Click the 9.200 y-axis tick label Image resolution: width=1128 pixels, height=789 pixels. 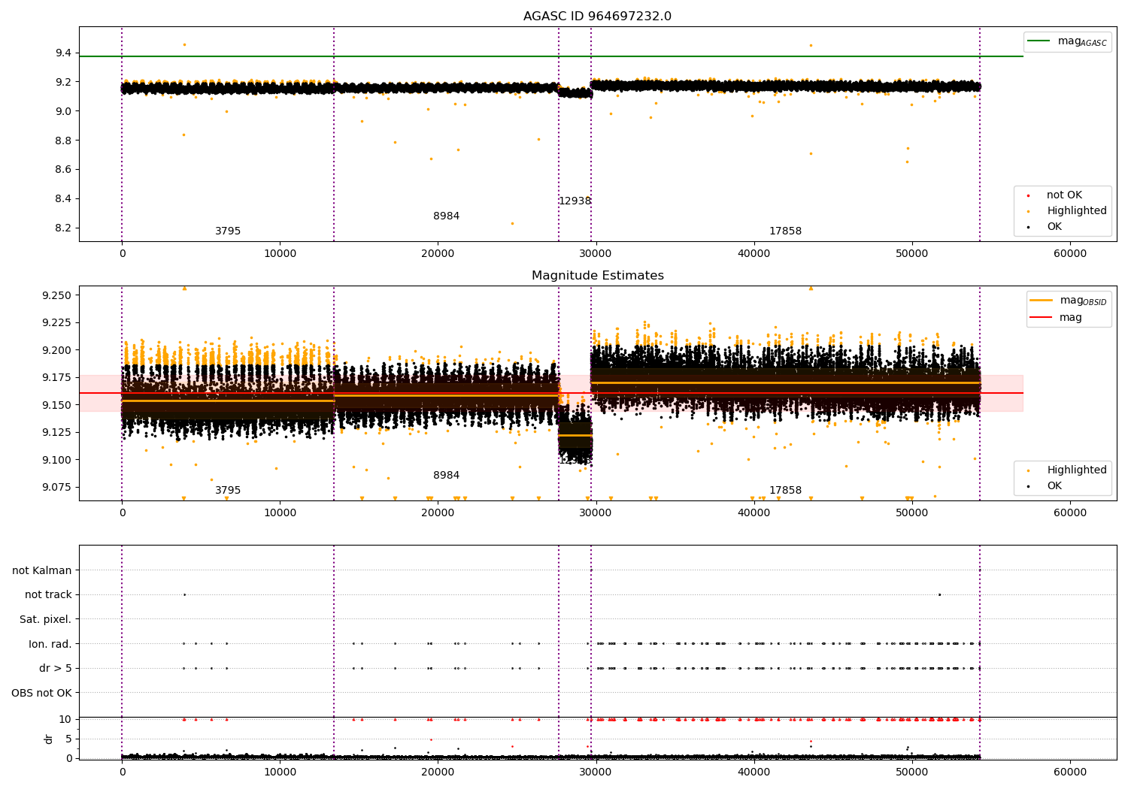tap(57, 350)
